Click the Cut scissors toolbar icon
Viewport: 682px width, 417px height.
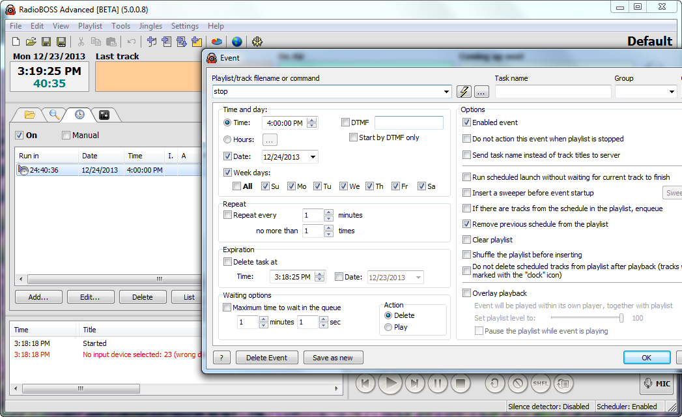81,42
